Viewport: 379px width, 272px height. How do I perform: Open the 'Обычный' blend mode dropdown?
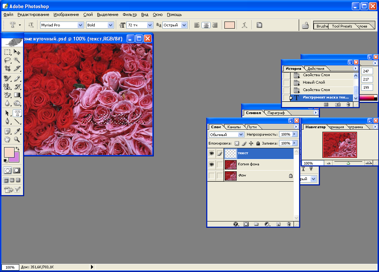[241, 135]
